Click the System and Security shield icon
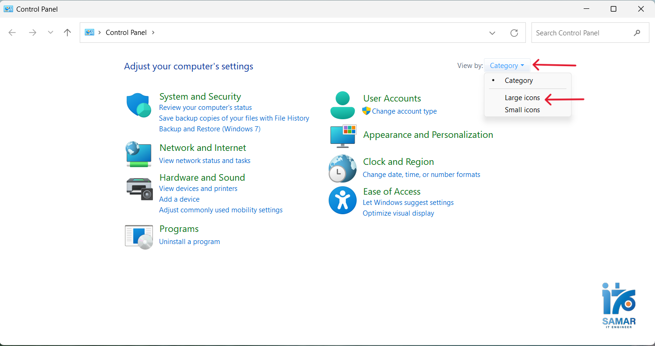This screenshot has height=346, width=655. (138, 105)
